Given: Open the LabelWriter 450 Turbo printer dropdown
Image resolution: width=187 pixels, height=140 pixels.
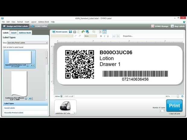Looking at the screenshot, I should pos(75,113).
